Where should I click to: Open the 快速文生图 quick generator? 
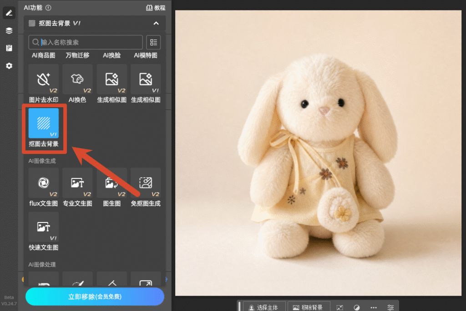[x=43, y=232]
